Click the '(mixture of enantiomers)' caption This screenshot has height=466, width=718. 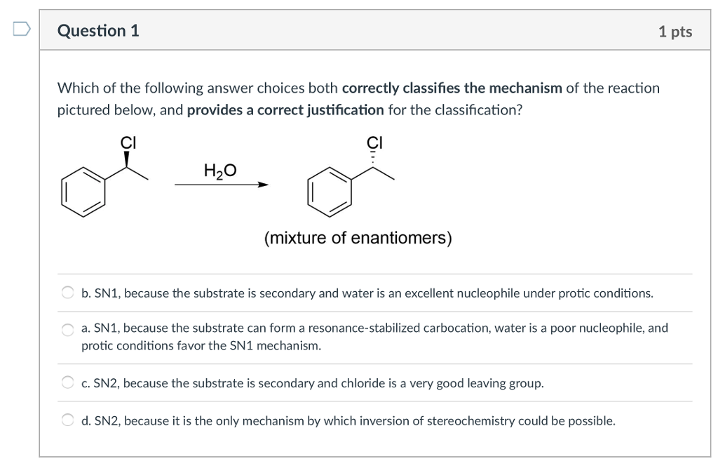(358, 238)
